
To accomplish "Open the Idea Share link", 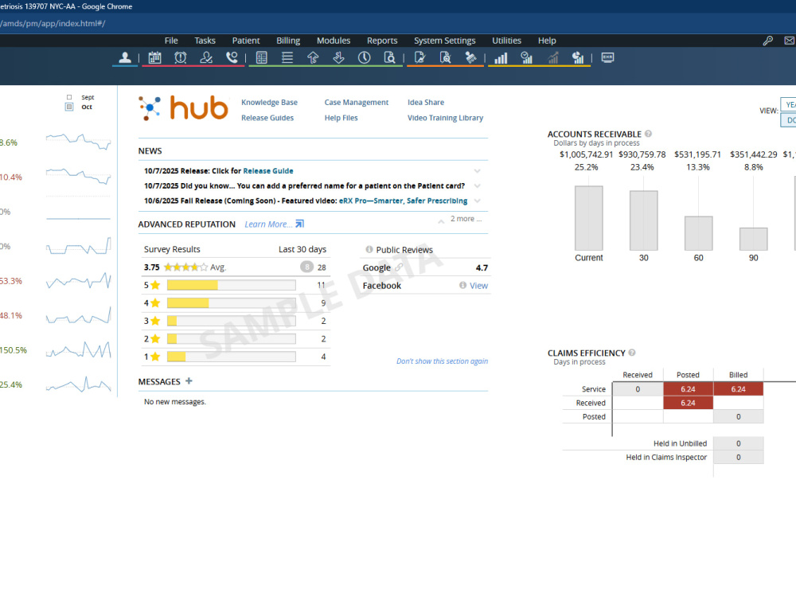I will coord(426,102).
